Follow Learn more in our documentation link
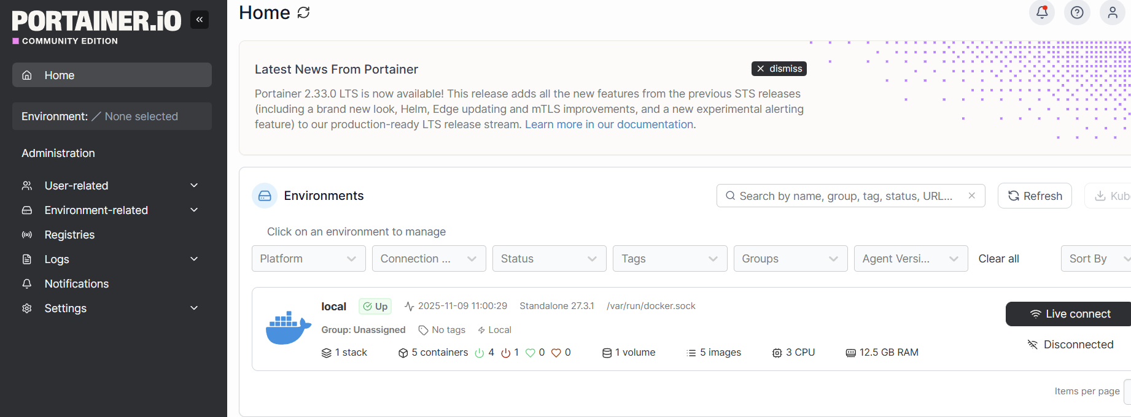 (609, 124)
